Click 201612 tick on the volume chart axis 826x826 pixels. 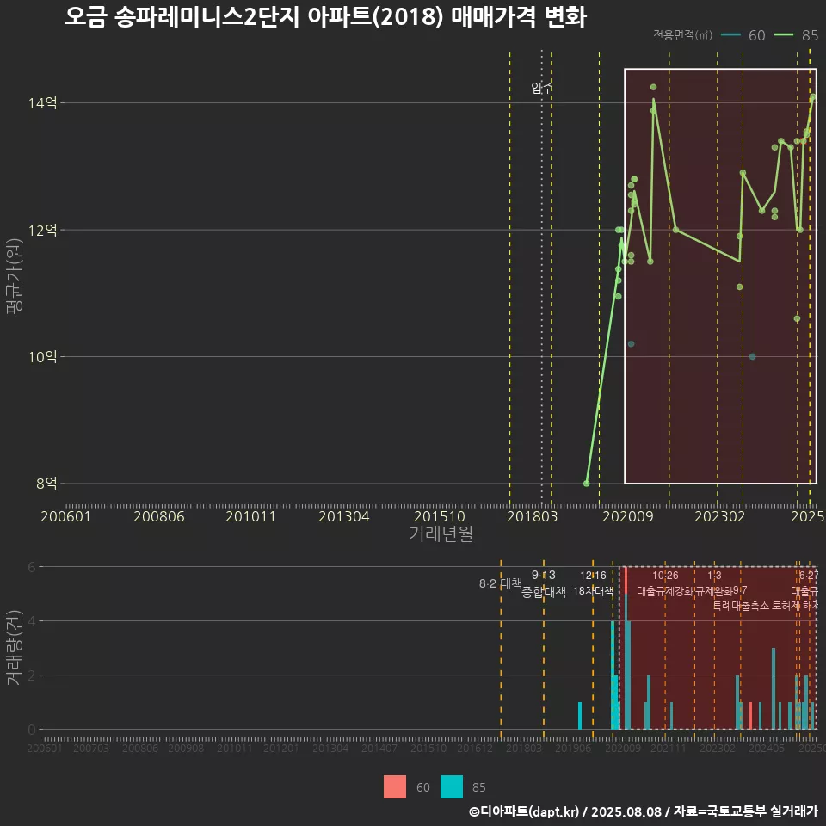pyautogui.click(x=475, y=748)
